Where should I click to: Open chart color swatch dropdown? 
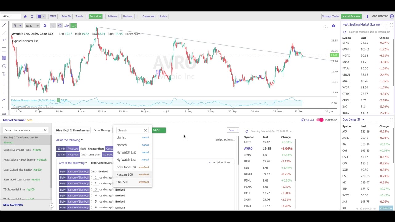click(x=41, y=16)
